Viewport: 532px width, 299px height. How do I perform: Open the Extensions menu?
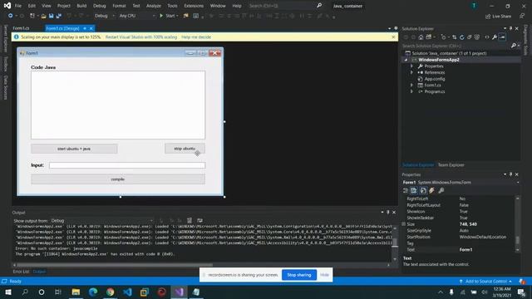[x=194, y=6]
